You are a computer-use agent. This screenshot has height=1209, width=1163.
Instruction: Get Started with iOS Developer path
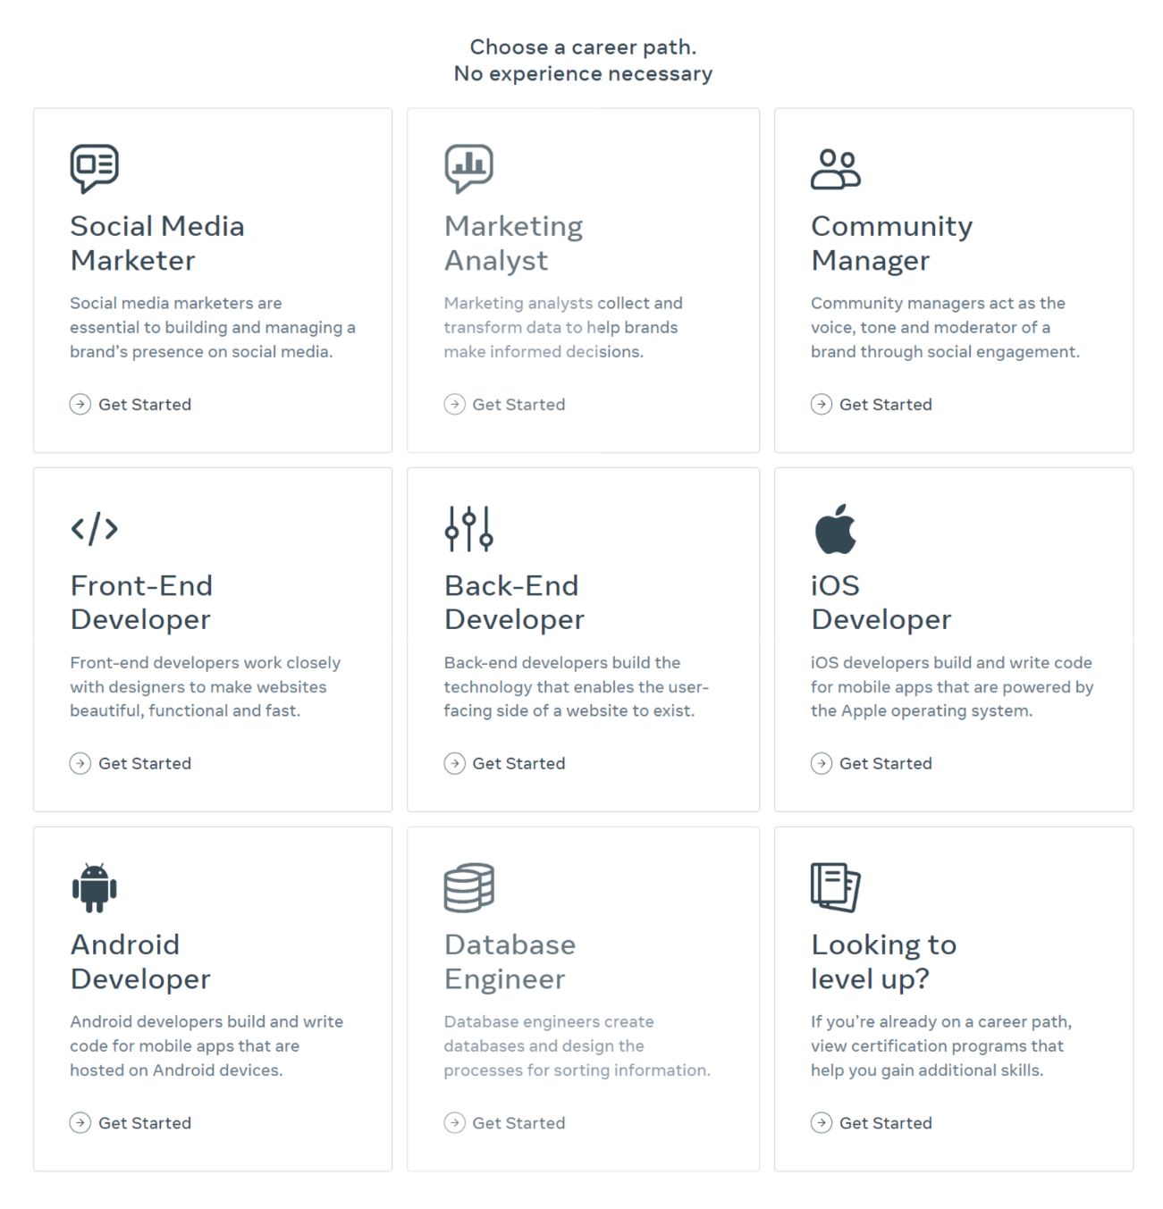pyautogui.click(x=872, y=763)
